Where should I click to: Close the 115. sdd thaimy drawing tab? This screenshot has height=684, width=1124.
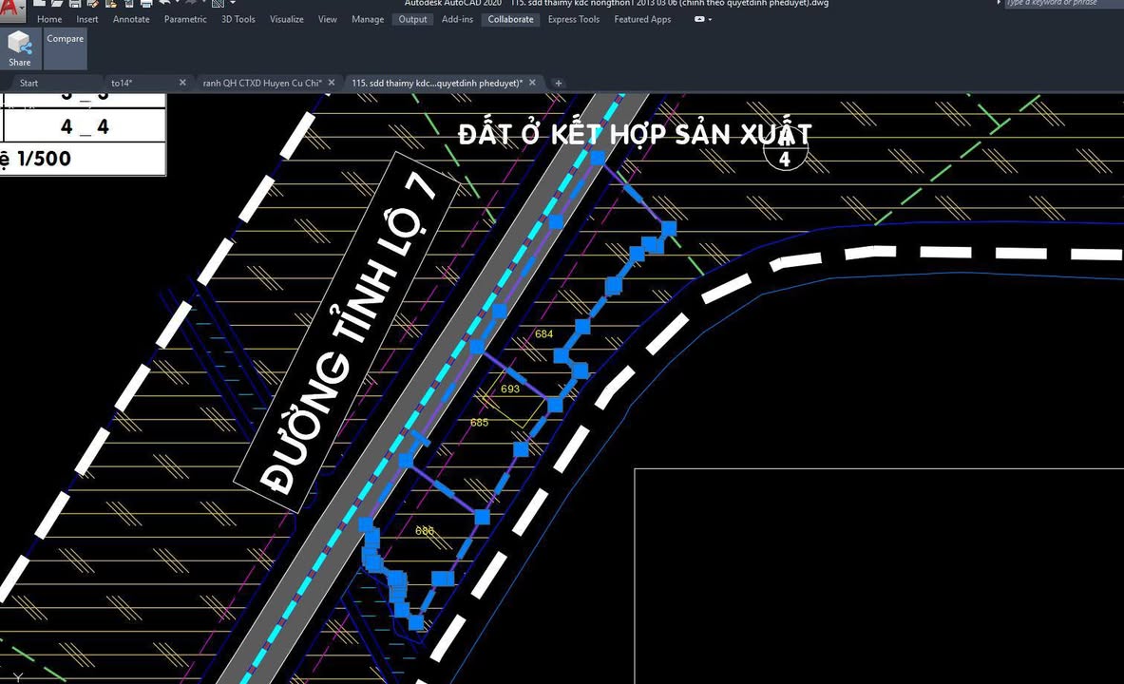[x=532, y=83]
